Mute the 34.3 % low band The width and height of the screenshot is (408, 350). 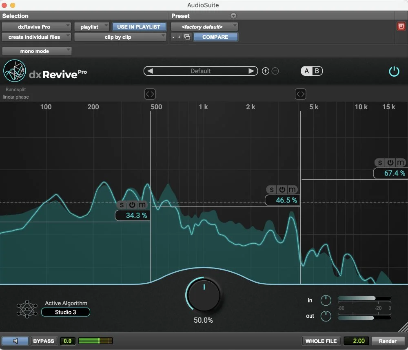142,205
